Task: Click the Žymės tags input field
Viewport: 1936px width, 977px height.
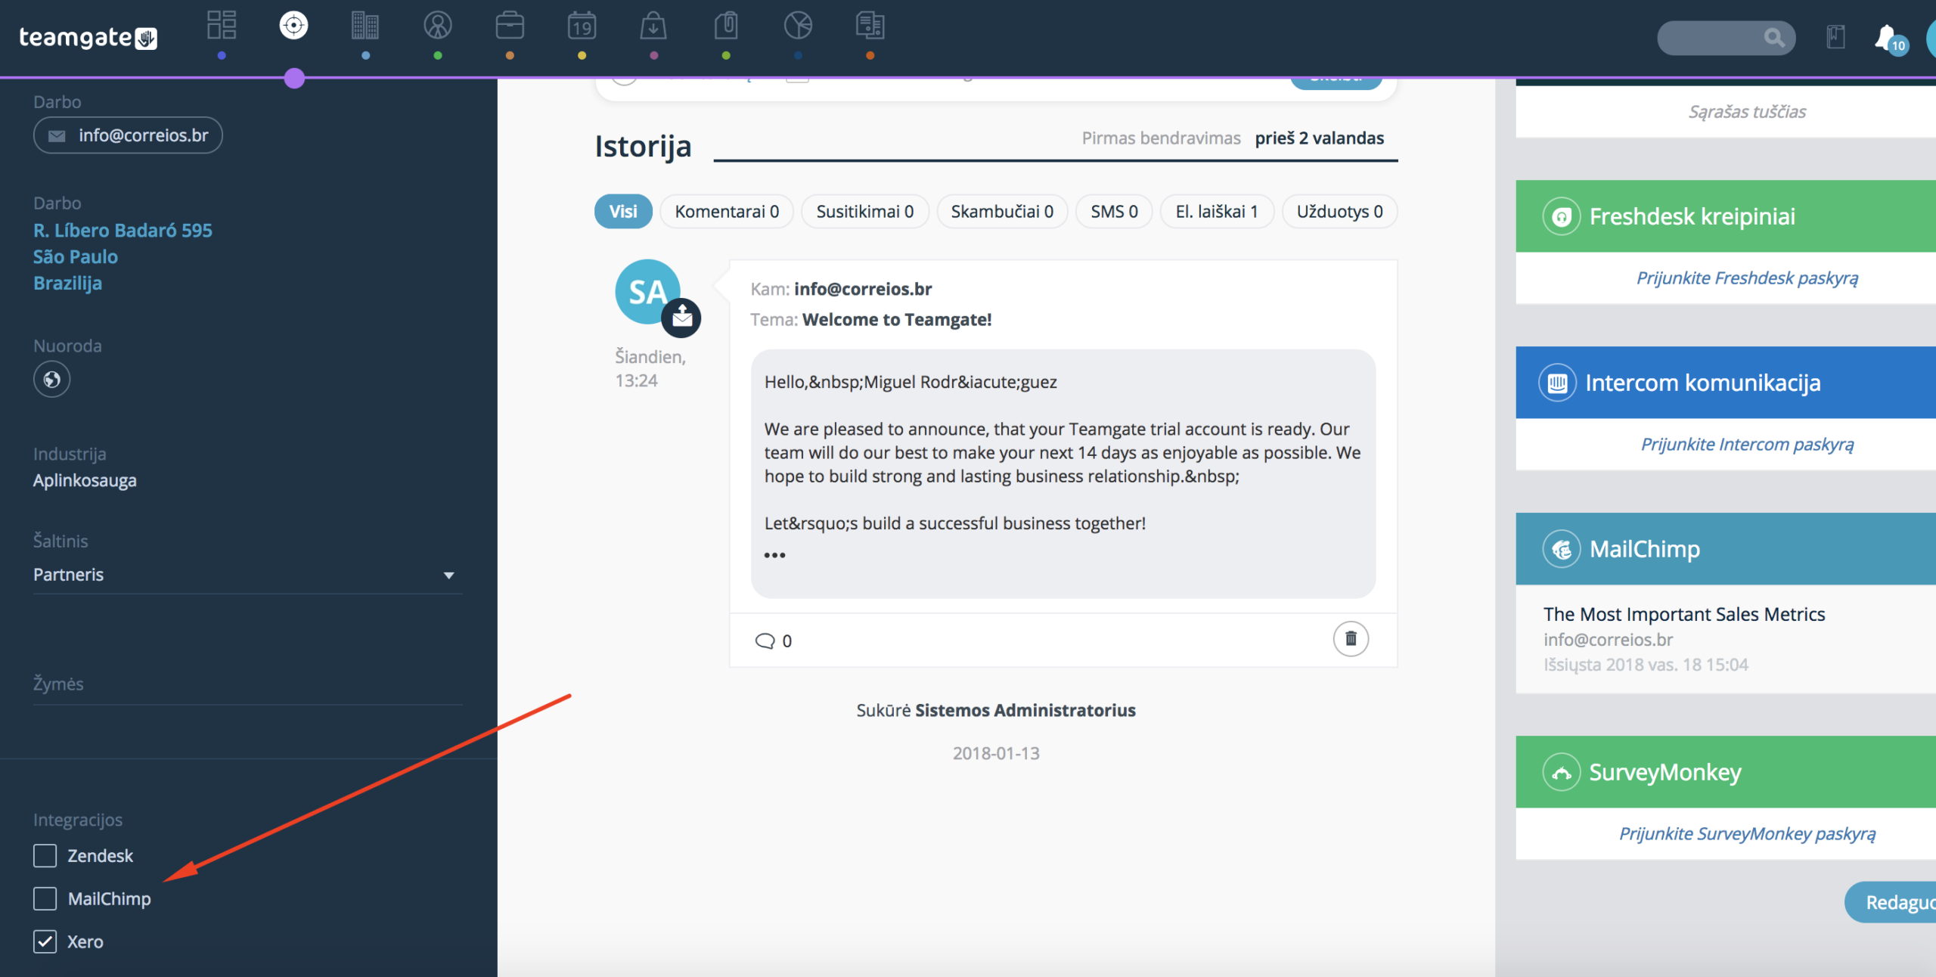Action: pyautogui.click(x=247, y=684)
